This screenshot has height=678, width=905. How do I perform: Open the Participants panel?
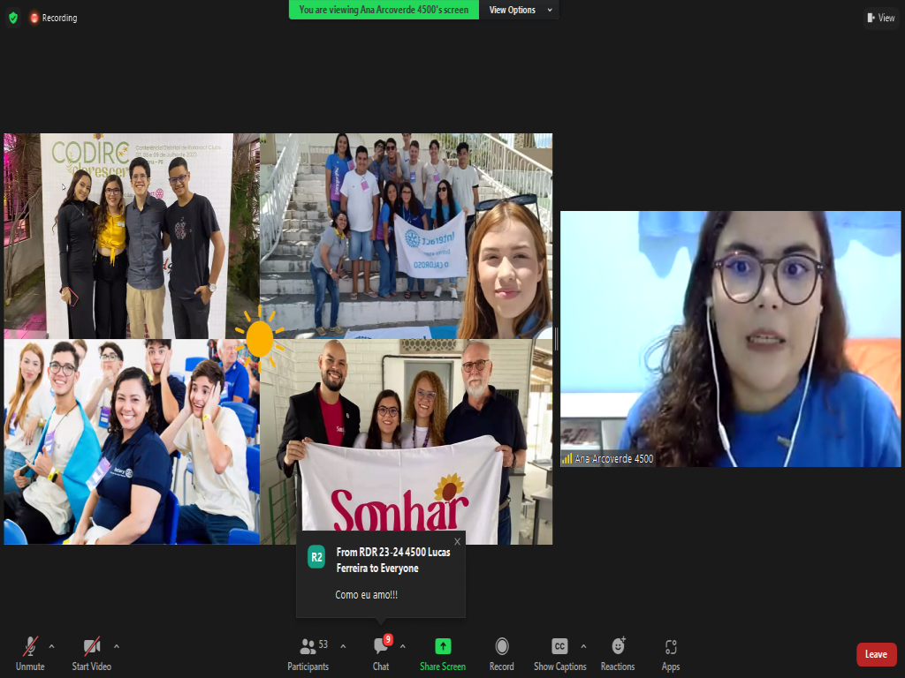308,653
